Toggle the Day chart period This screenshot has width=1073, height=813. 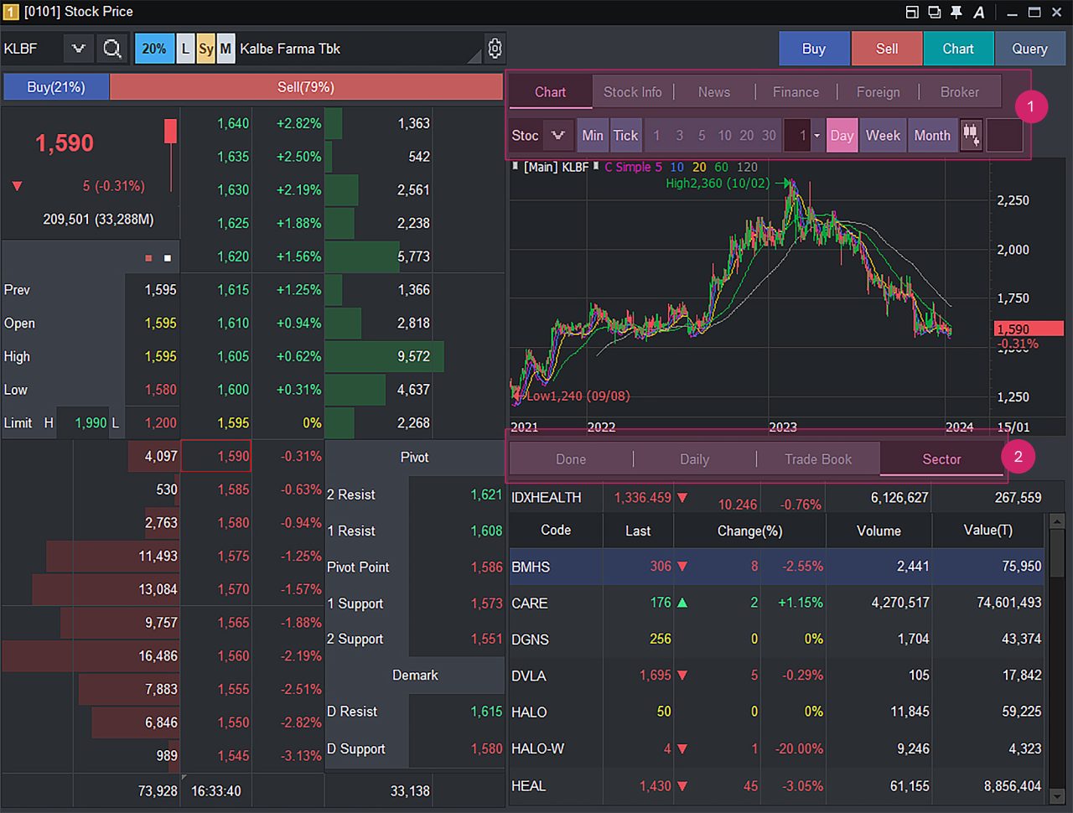click(842, 135)
